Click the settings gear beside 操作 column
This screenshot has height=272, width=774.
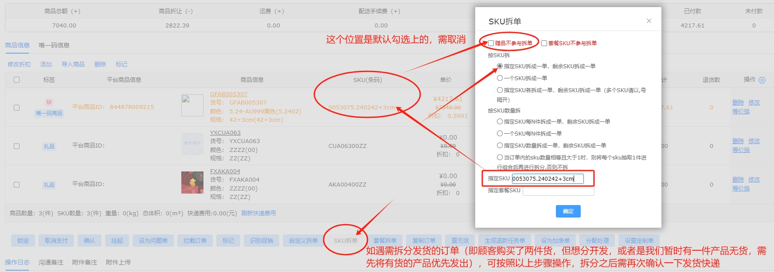[762, 80]
